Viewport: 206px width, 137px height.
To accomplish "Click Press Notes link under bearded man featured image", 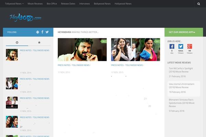I will pyautogui.click(x=64, y=65).
